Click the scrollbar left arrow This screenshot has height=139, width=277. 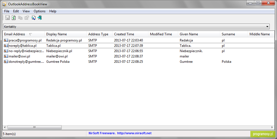point(5,127)
